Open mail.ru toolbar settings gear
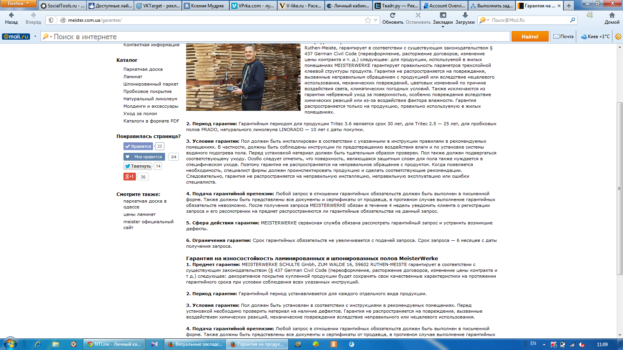 click(618, 37)
